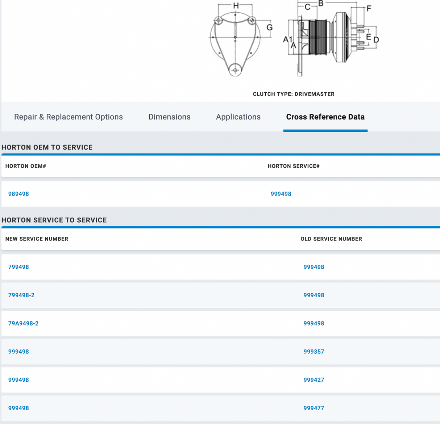440x424 pixels.
Task: Open old number 999498 in 79A9498-2 row
Action: pos(314,324)
